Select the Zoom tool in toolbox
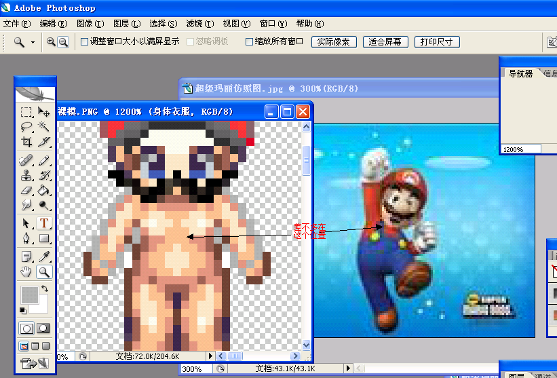Image resolution: width=557 pixels, height=378 pixels. coord(44,271)
